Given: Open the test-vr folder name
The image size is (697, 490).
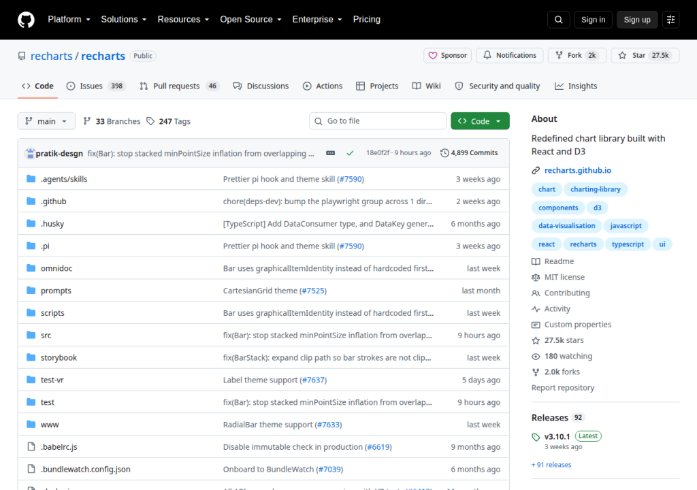Looking at the screenshot, I should (x=52, y=380).
